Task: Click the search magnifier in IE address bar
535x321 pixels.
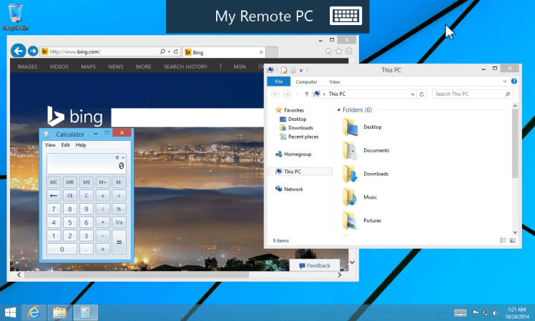Action: coord(162,51)
